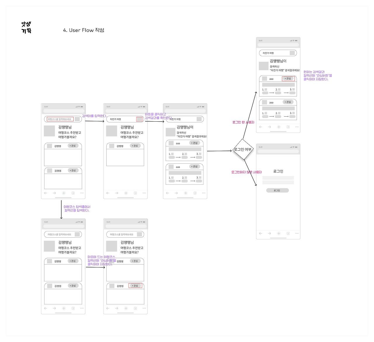Open the three-dot more menu on the login screen
The width and height of the screenshot is (374, 342).
297,233
